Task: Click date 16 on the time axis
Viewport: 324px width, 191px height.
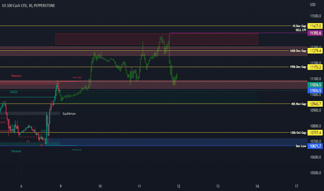Action: coord(257,186)
